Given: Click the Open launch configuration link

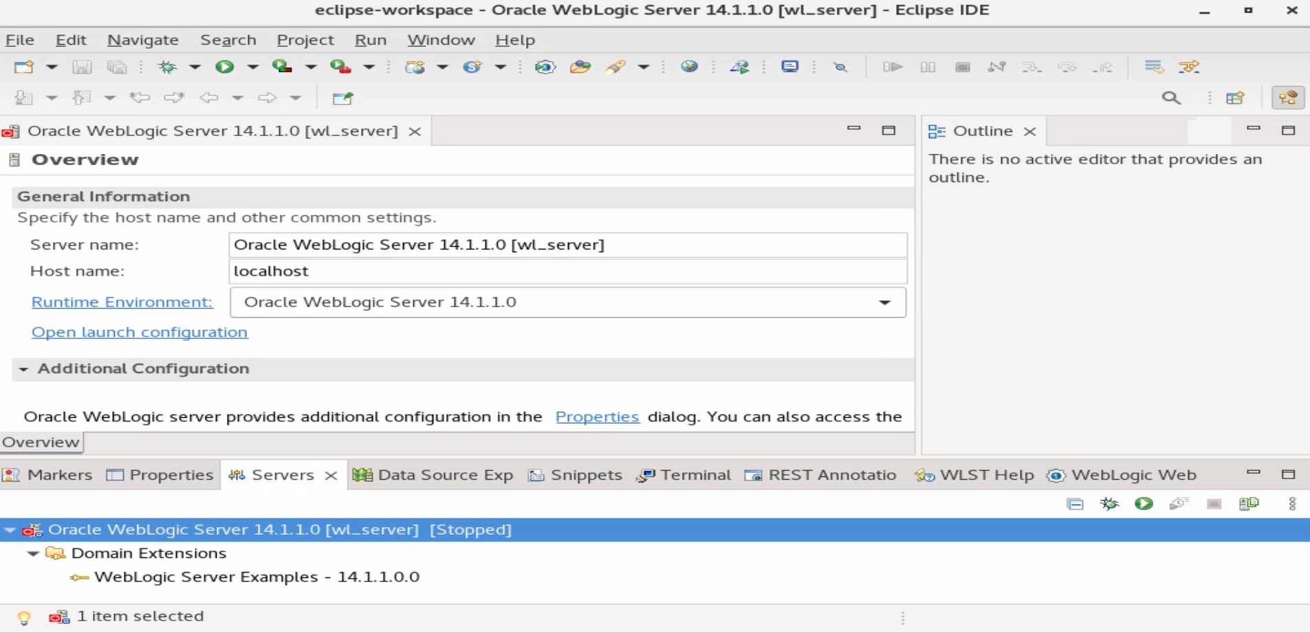Looking at the screenshot, I should click(140, 332).
